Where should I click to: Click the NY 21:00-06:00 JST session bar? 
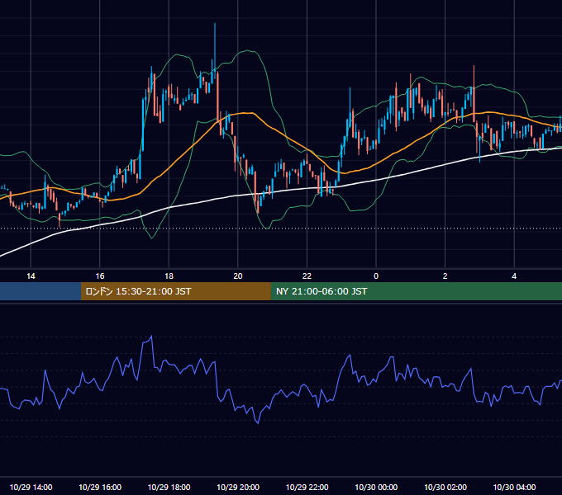click(416, 291)
